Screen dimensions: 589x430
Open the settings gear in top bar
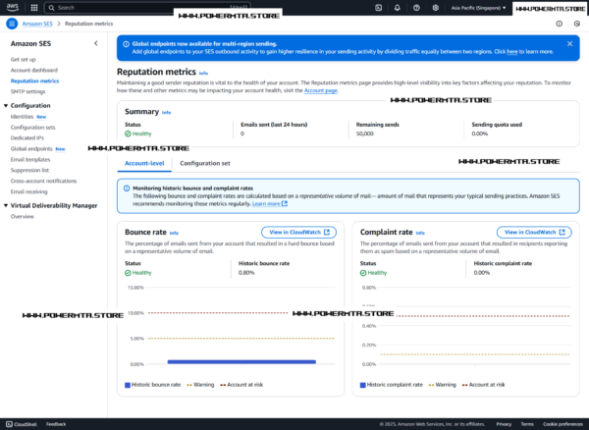tap(435, 8)
